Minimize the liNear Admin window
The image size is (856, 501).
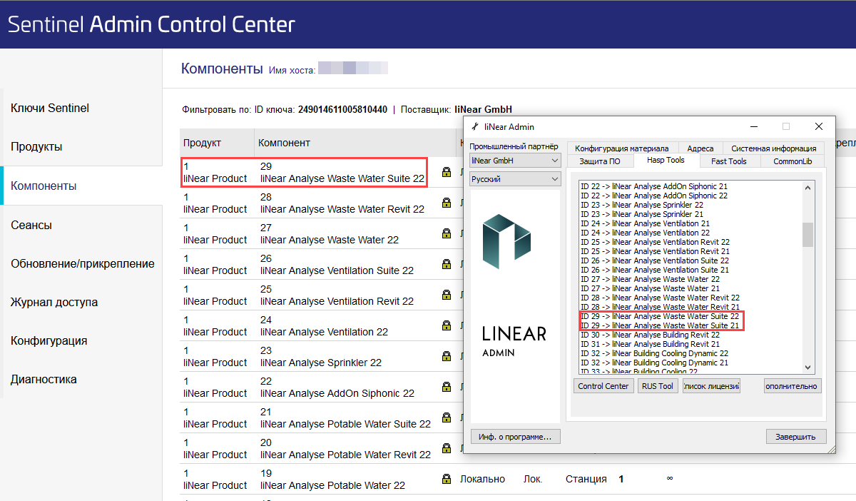[x=753, y=126]
